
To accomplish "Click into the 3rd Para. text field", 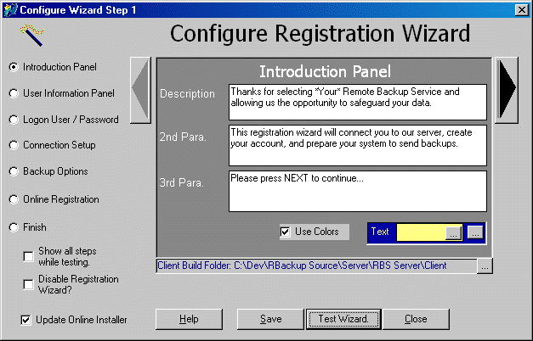I will [357, 191].
